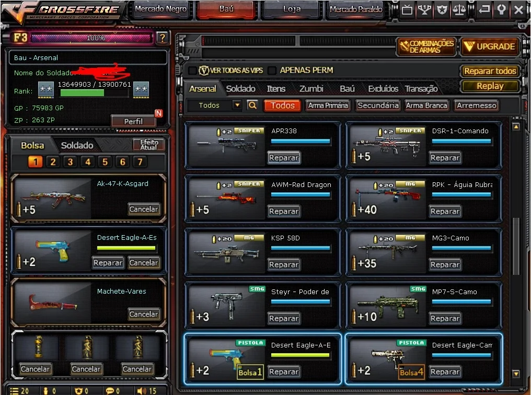531x395 pixels.
Task: Filter by Arma Branca
Action: point(426,105)
